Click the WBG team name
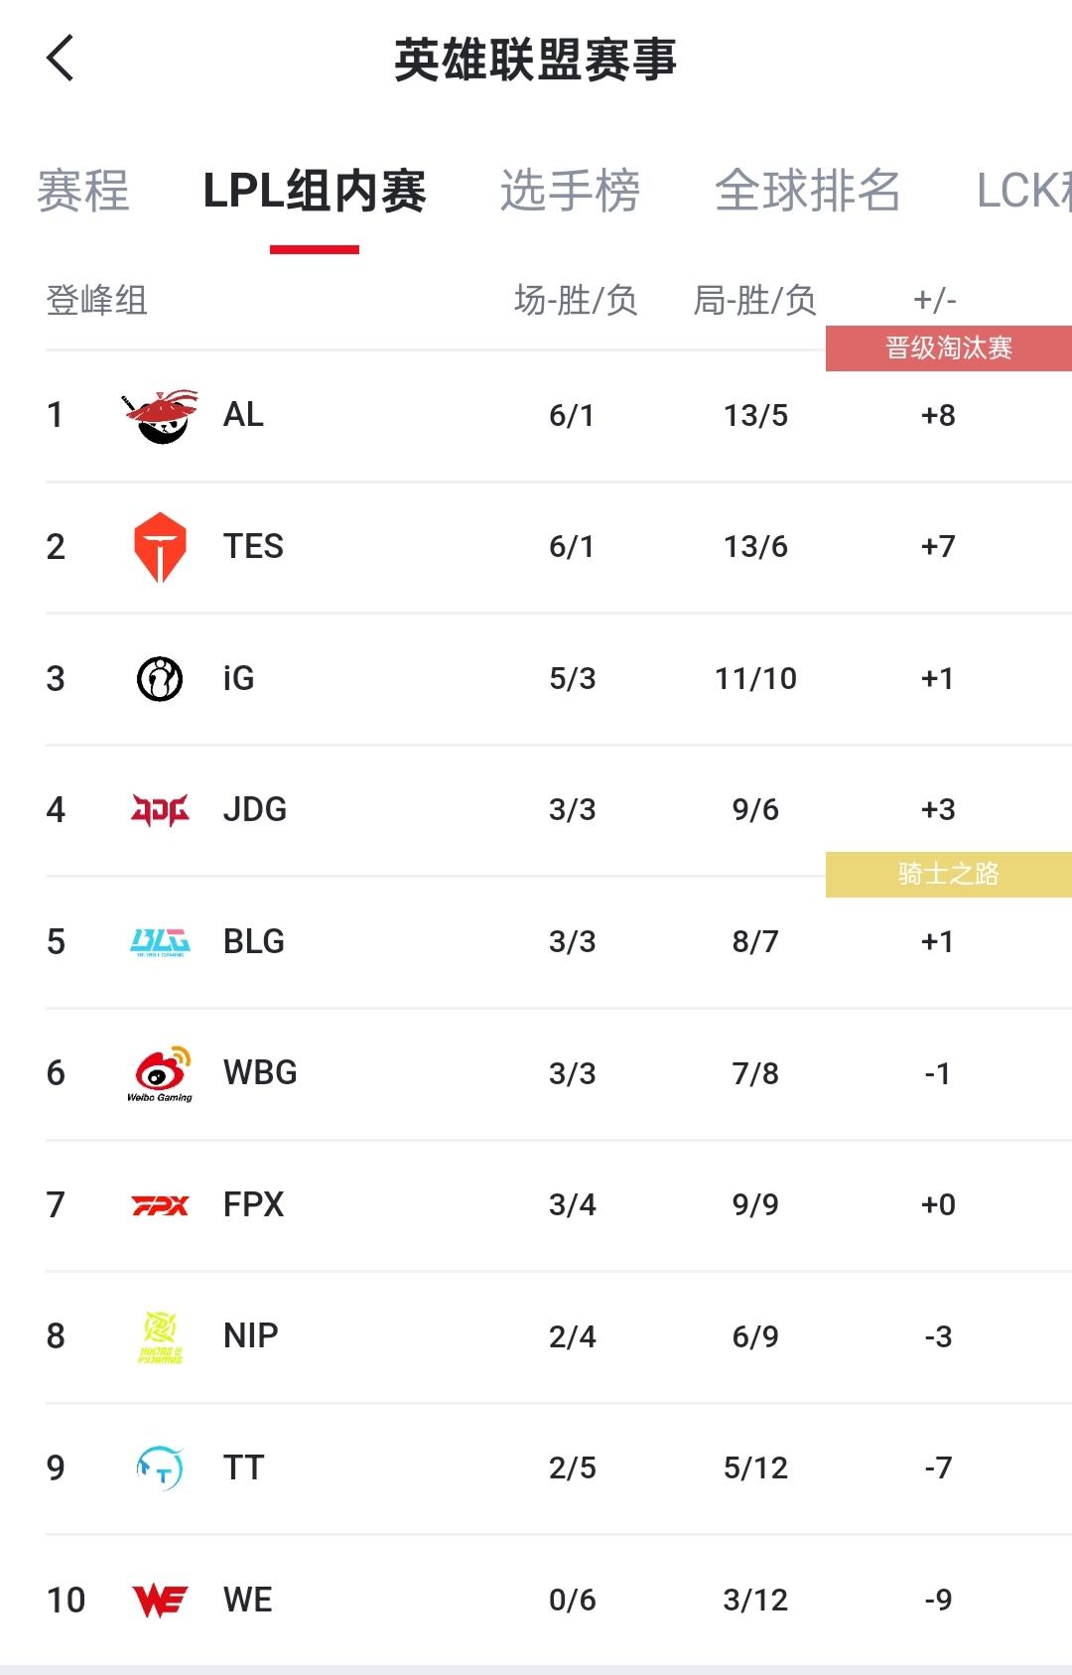 [x=260, y=1073]
